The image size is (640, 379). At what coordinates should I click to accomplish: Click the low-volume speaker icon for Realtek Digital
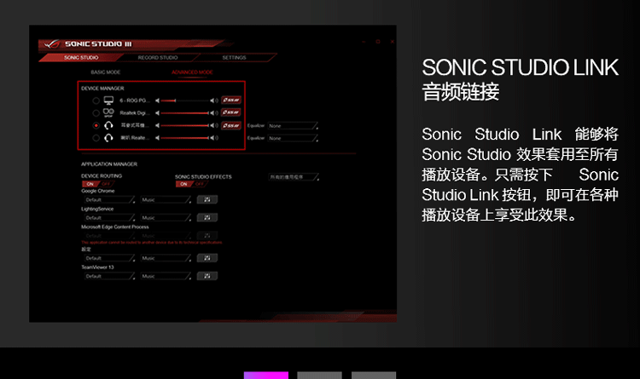[158, 113]
